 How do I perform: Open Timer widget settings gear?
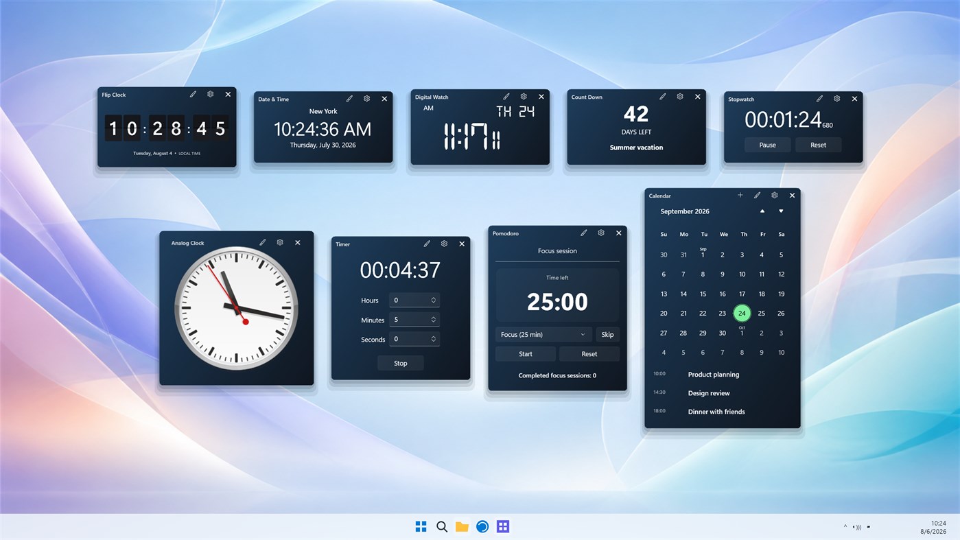(445, 244)
